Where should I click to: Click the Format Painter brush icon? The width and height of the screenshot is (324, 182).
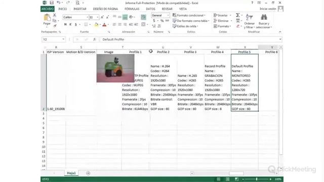[x=55, y=26]
